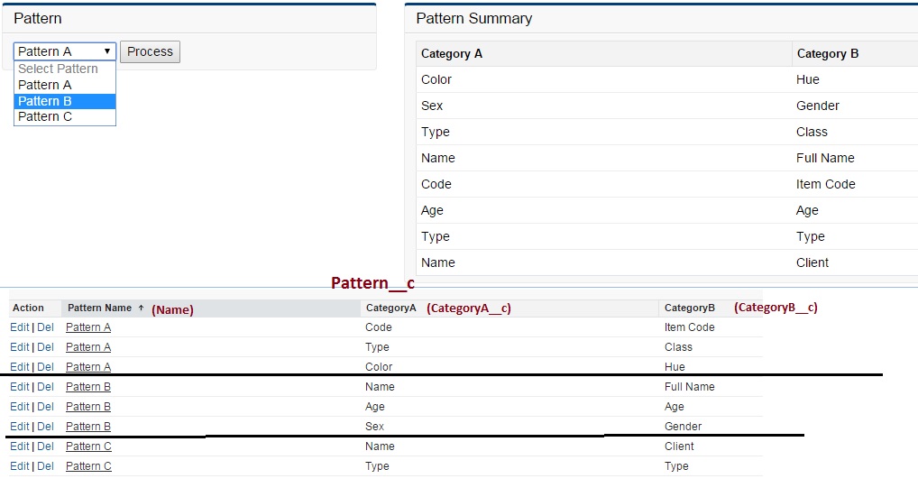
Task: Delete the Pattern B row with Age
Action: point(45,407)
